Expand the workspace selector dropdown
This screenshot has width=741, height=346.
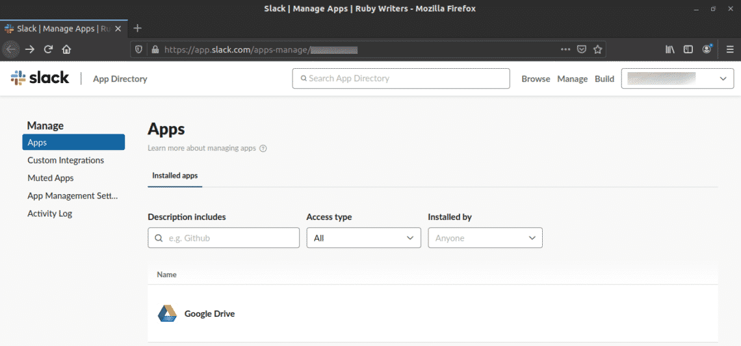pos(677,79)
